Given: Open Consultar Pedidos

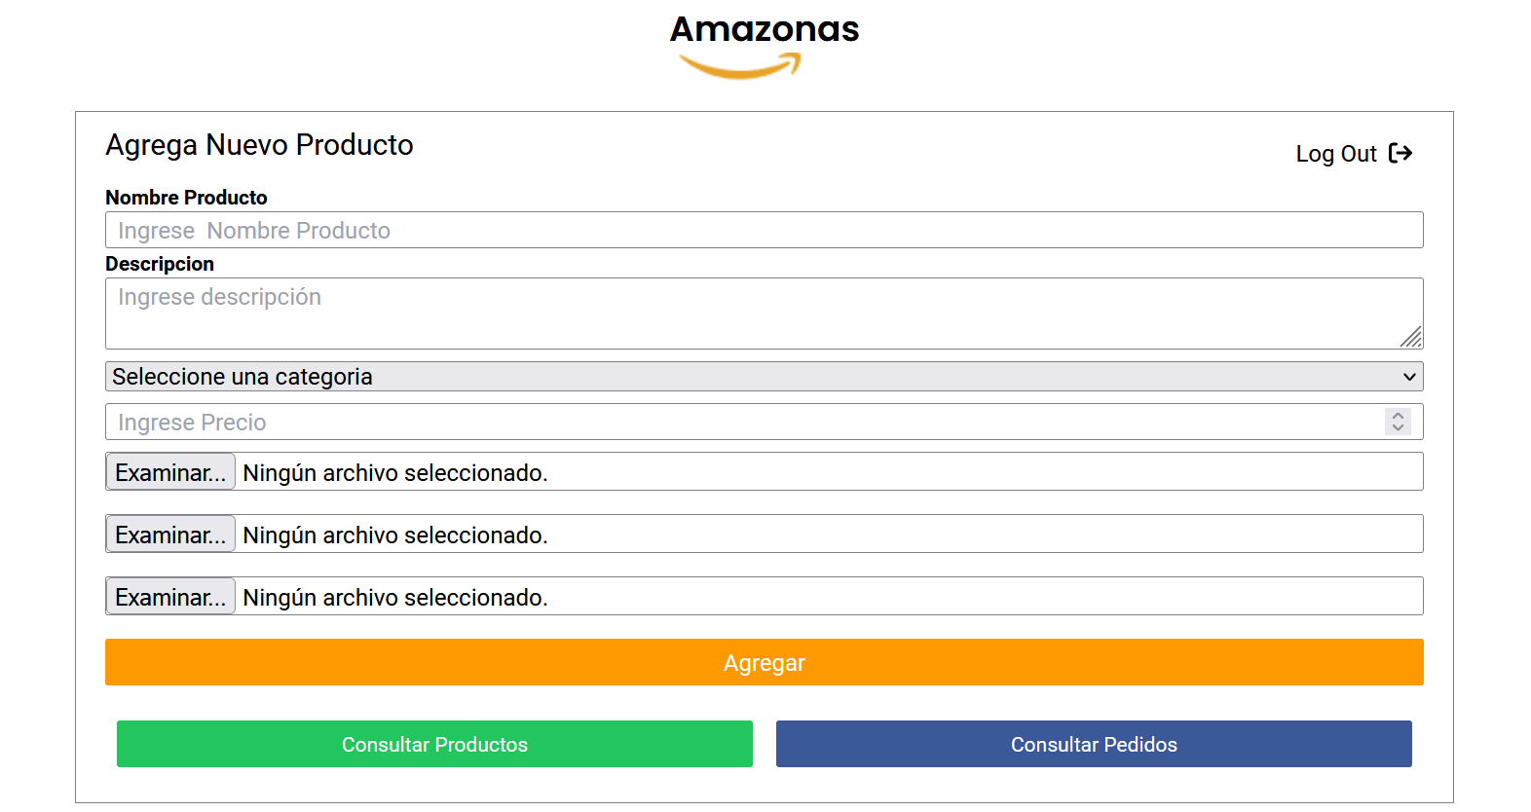Looking at the screenshot, I should tap(1094, 744).
